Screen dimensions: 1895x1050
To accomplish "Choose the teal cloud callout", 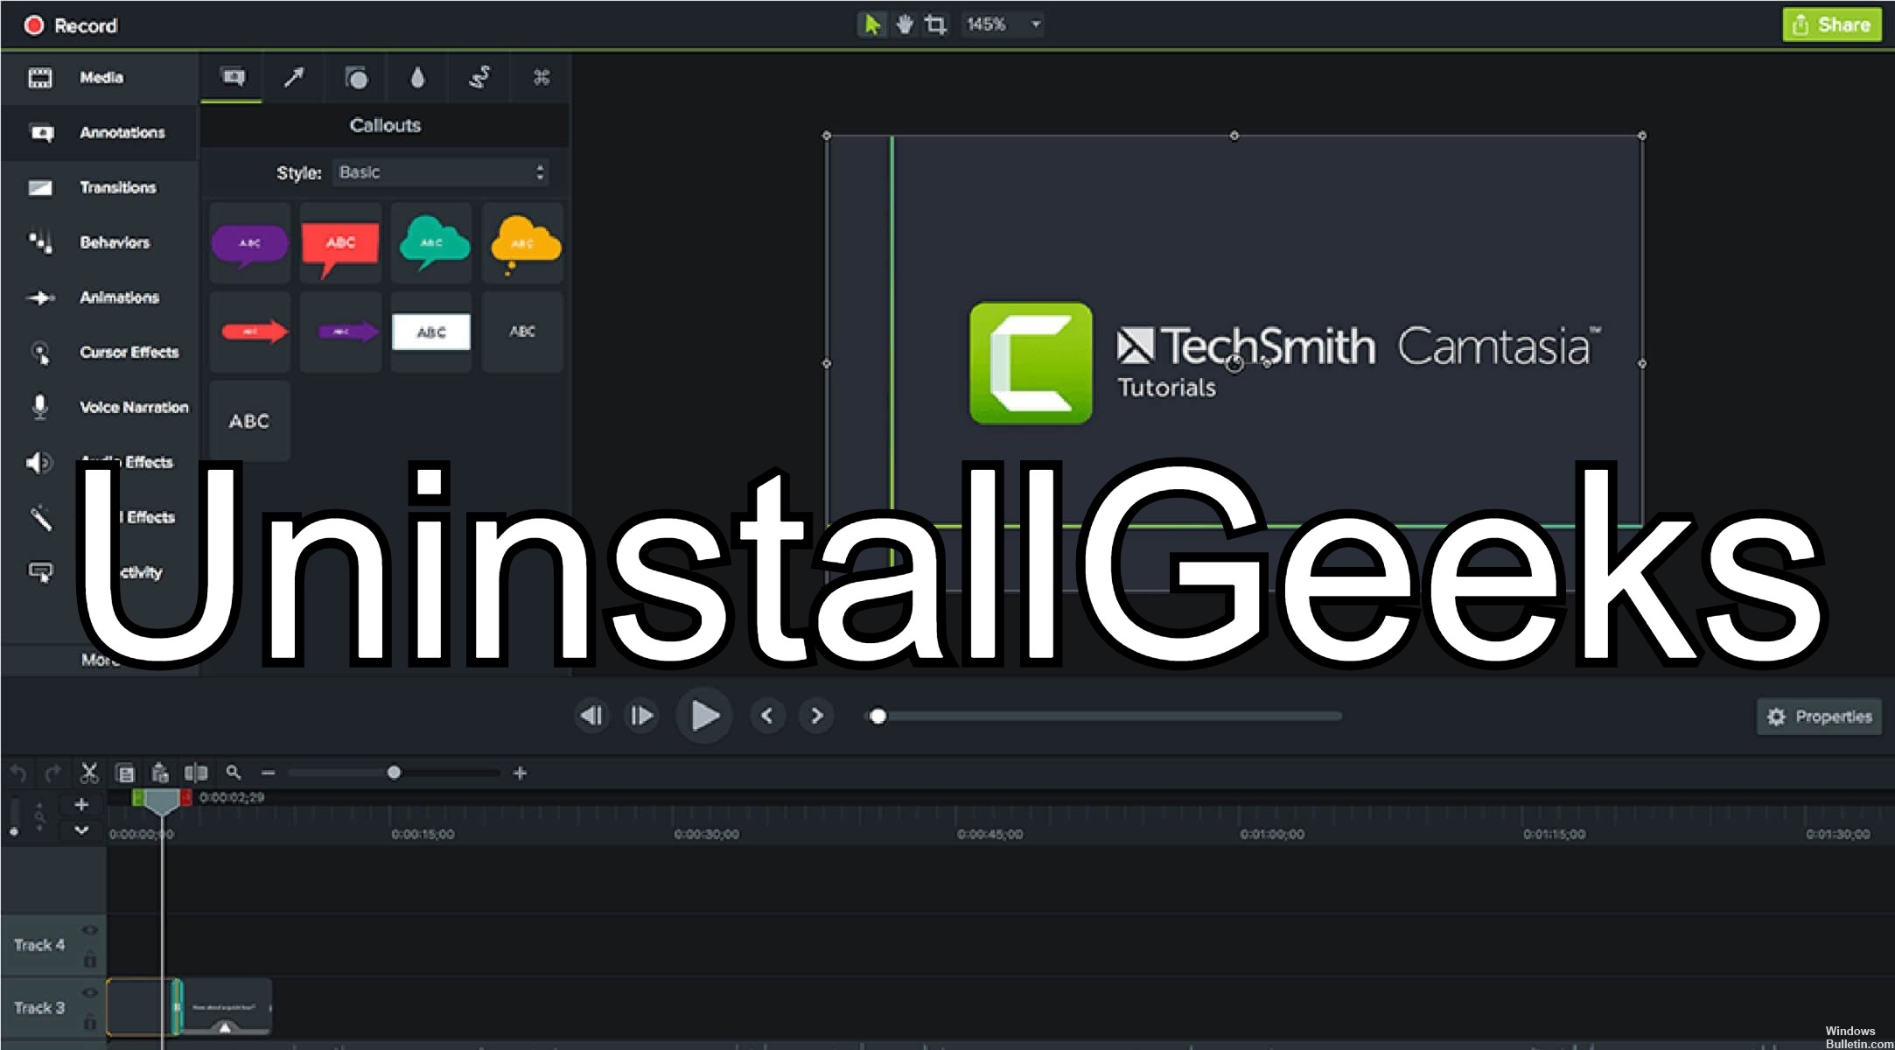I will pyautogui.click(x=432, y=243).
